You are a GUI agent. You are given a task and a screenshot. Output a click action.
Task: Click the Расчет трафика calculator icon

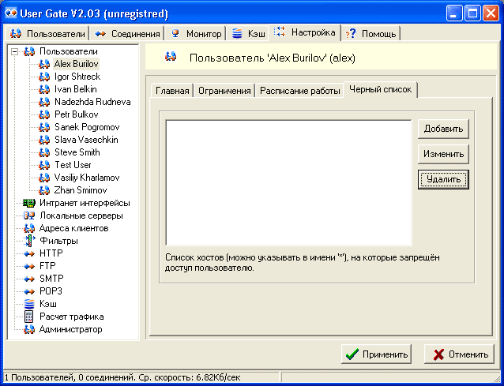pos(29,317)
